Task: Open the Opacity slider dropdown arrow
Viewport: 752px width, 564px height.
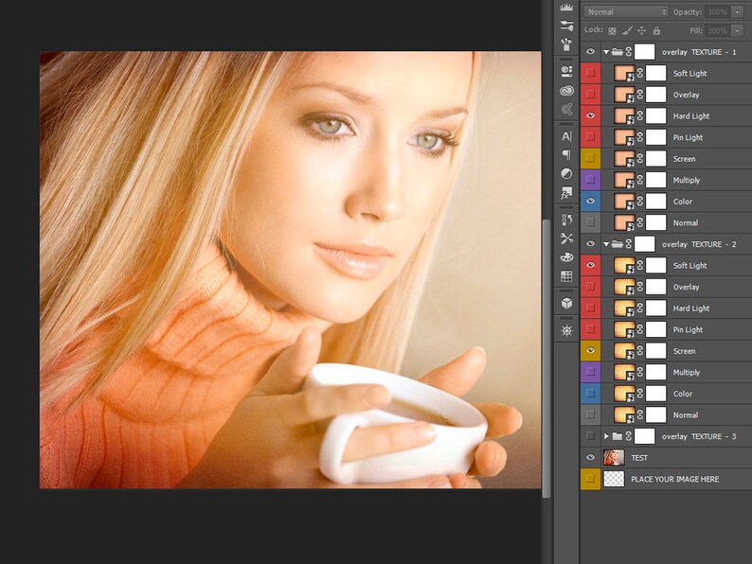Action: [x=737, y=12]
